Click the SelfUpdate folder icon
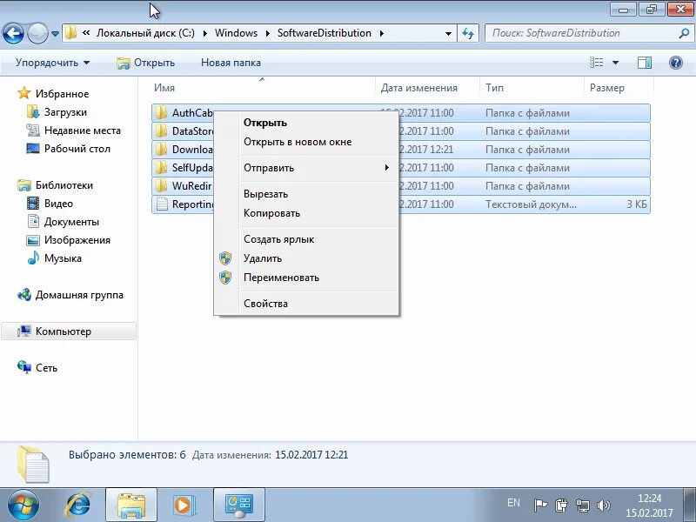 tap(161, 167)
